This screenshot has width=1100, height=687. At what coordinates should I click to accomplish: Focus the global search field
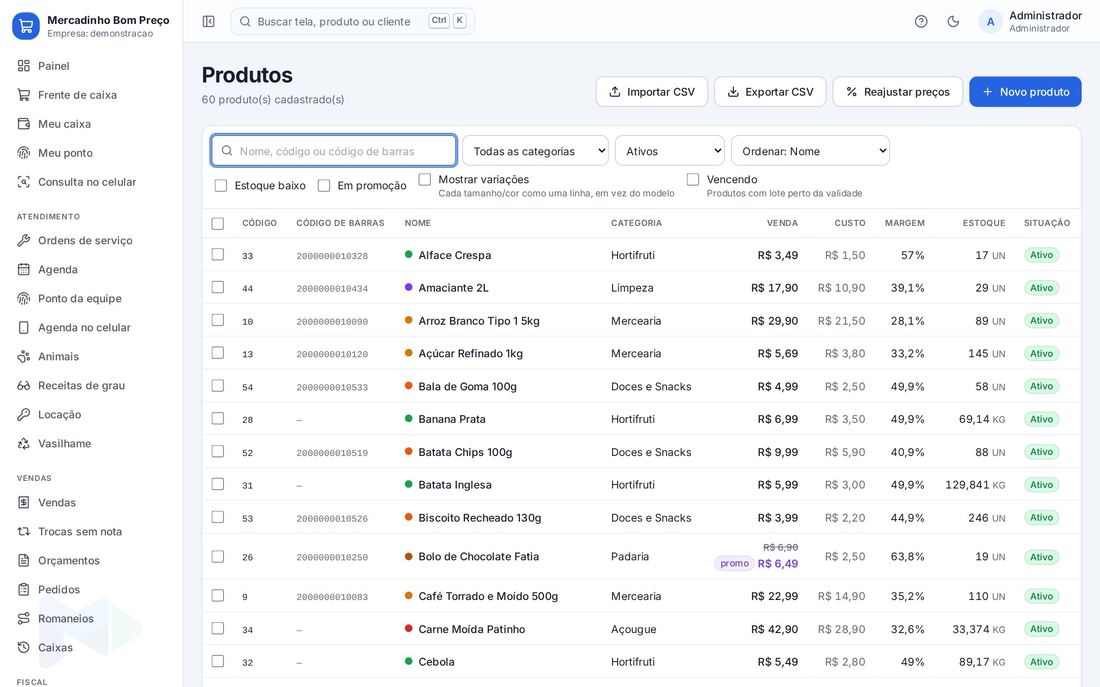click(352, 21)
